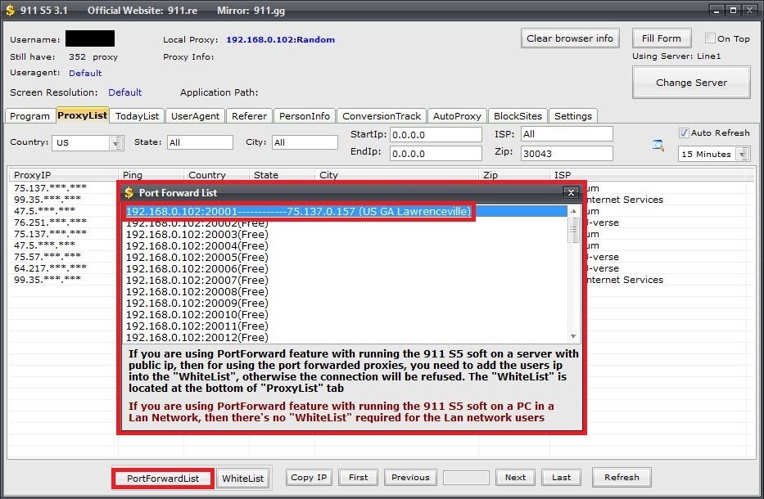The height and width of the screenshot is (499, 764).
Task: Go to the First page button
Action: [358, 477]
